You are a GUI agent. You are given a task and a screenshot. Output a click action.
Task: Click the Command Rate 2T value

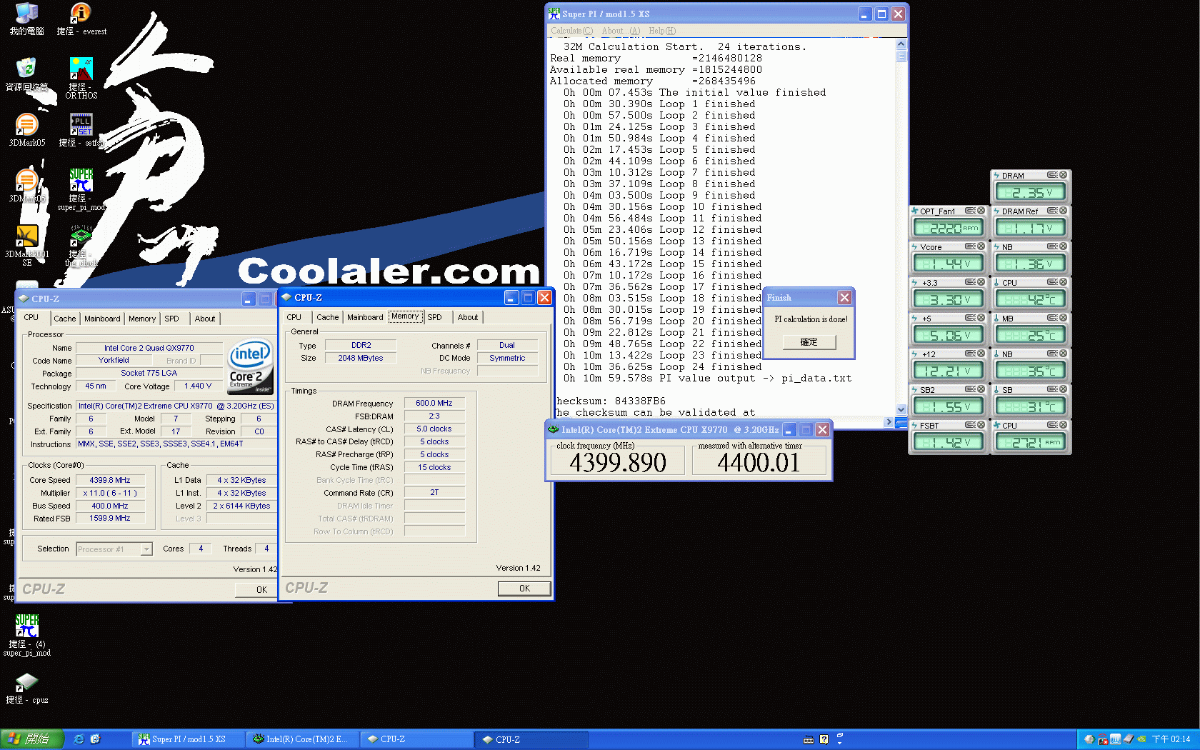pos(434,493)
